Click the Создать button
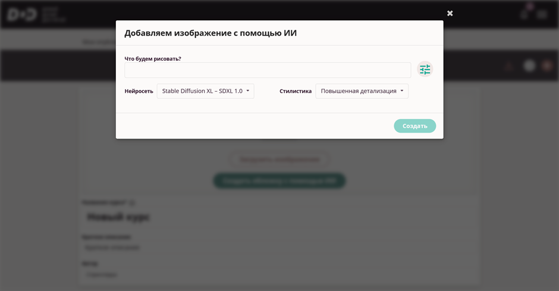This screenshot has height=291, width=559. point(414,126)
